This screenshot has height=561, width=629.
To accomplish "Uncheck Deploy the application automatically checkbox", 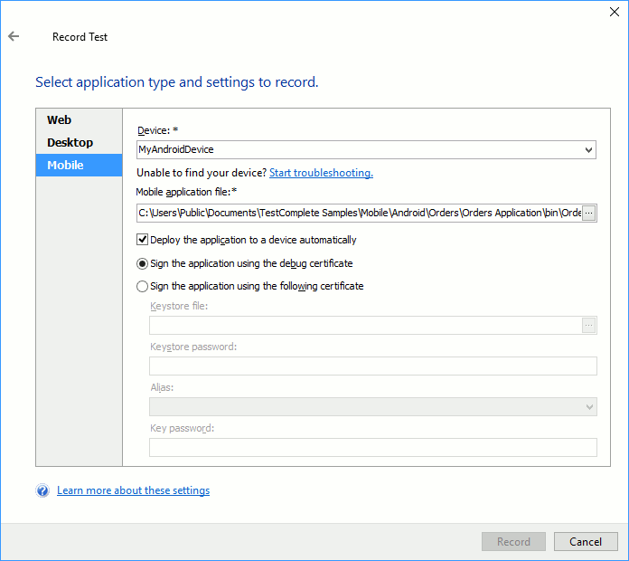I will point(143,240).
